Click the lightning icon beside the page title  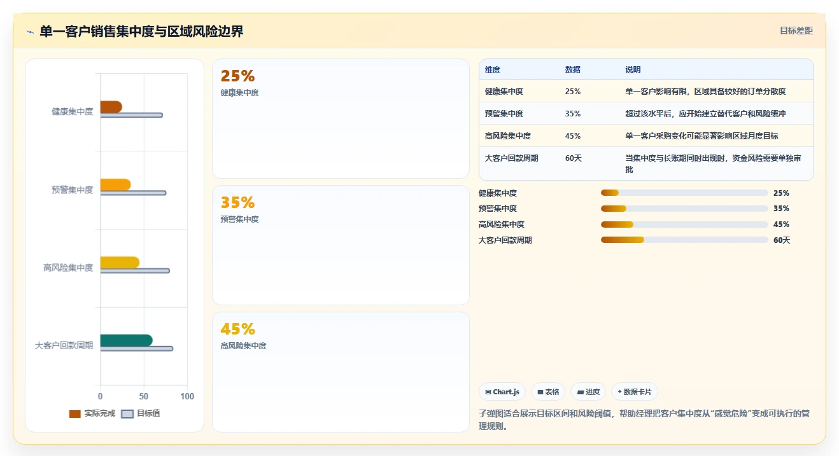(x=30, y=32)
